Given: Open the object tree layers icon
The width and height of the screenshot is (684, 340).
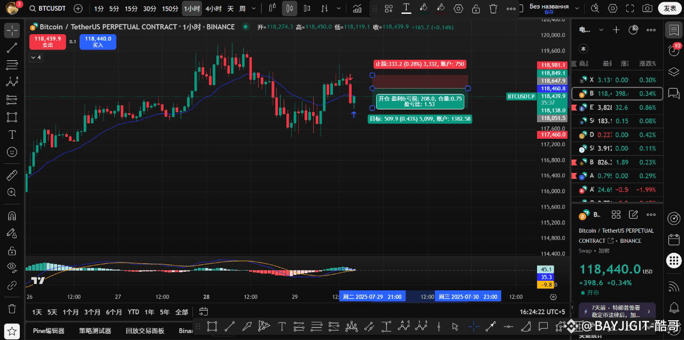Looking at the screenshot, I should click(x=673, y=71).
